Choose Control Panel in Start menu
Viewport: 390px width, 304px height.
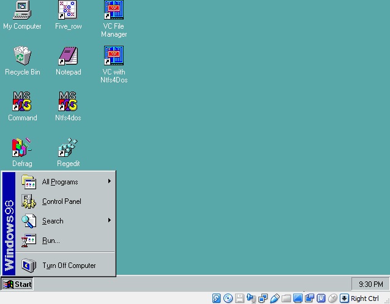point(66,201)
